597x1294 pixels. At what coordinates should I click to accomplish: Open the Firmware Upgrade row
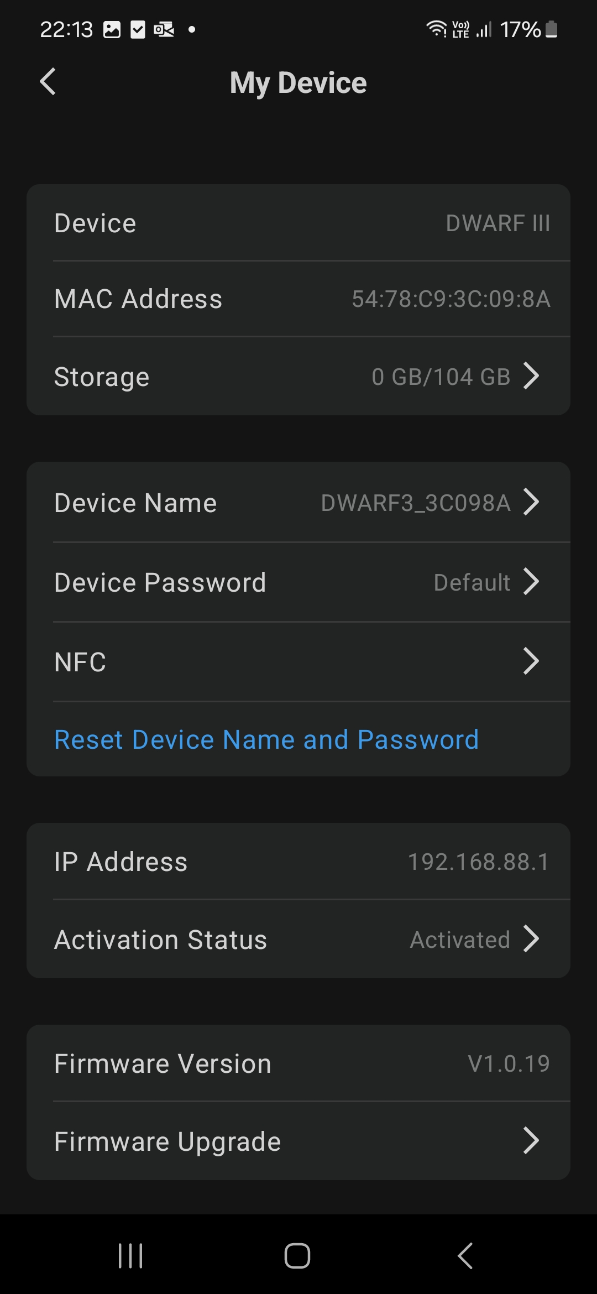pyautogui.click(x=298, y=1141)
